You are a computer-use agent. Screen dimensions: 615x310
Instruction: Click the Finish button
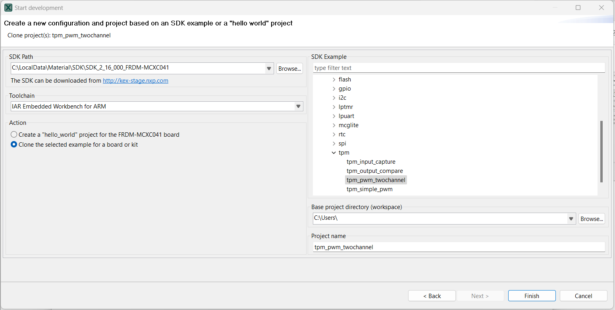(532, 296)
